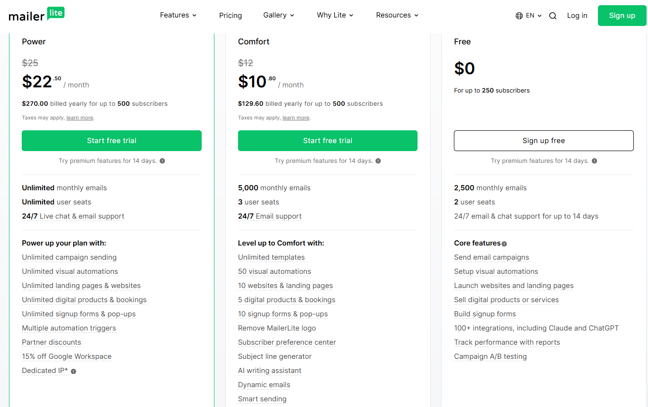Click 10 signup forms & pop-ups
Screen dimensions: 648x407
point(283,314)
